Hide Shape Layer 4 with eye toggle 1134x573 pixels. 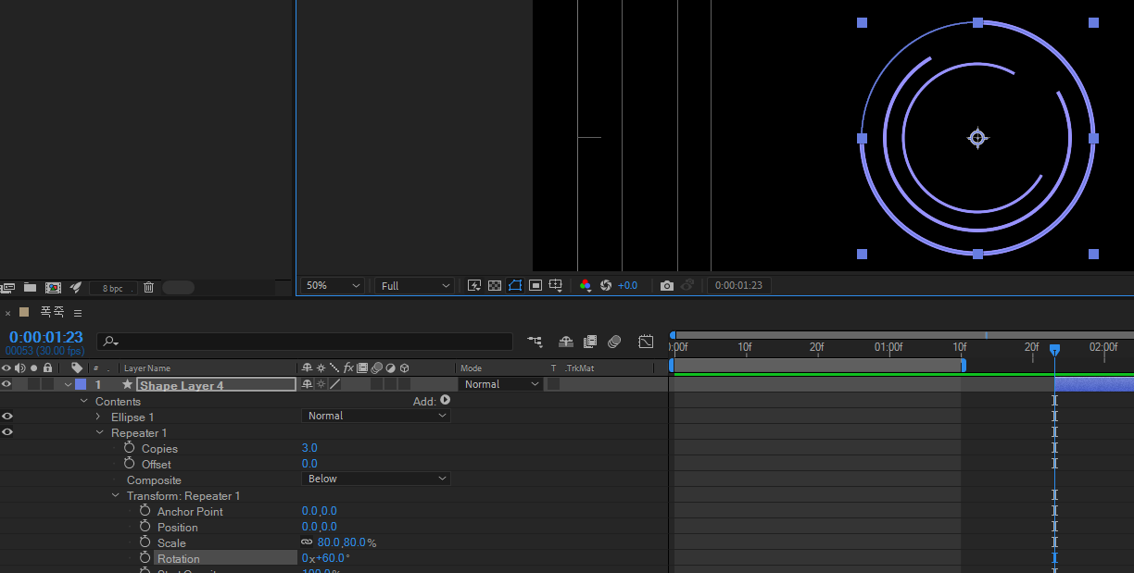(x=6, y=384)
